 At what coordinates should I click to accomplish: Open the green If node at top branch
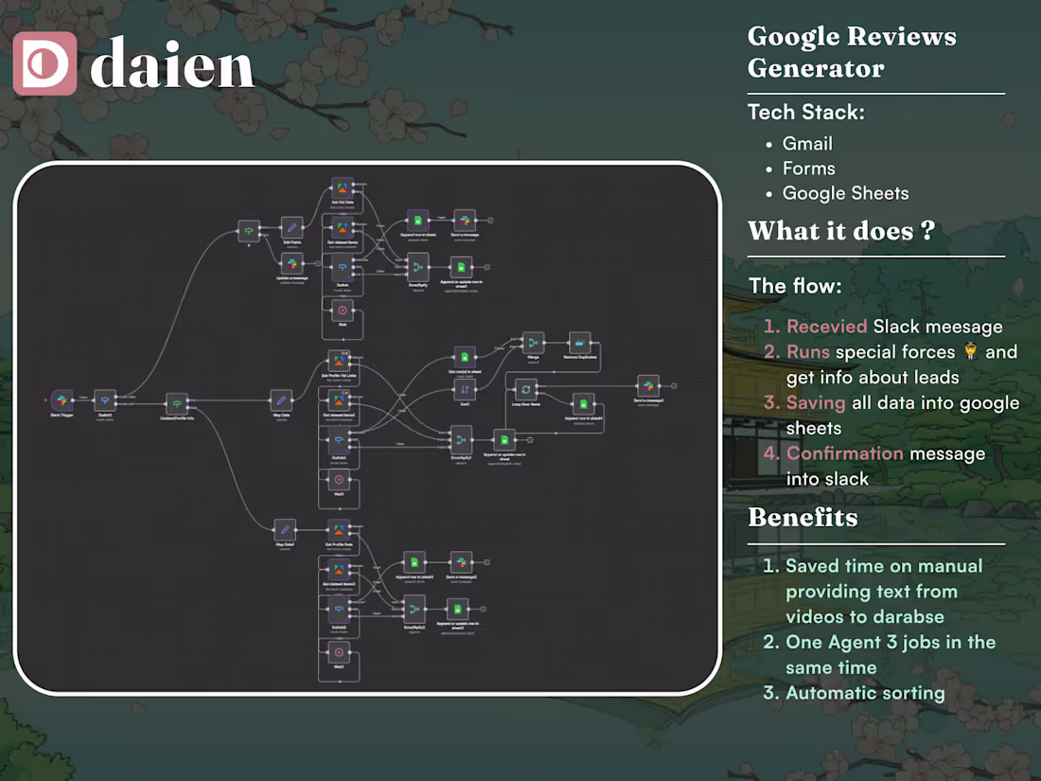coord(249,231)
